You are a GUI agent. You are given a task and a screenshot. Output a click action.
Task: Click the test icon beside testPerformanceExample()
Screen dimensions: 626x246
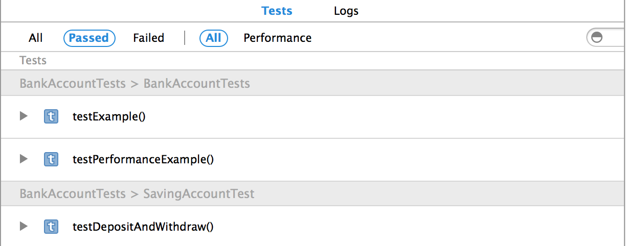(x=51, y=159)
